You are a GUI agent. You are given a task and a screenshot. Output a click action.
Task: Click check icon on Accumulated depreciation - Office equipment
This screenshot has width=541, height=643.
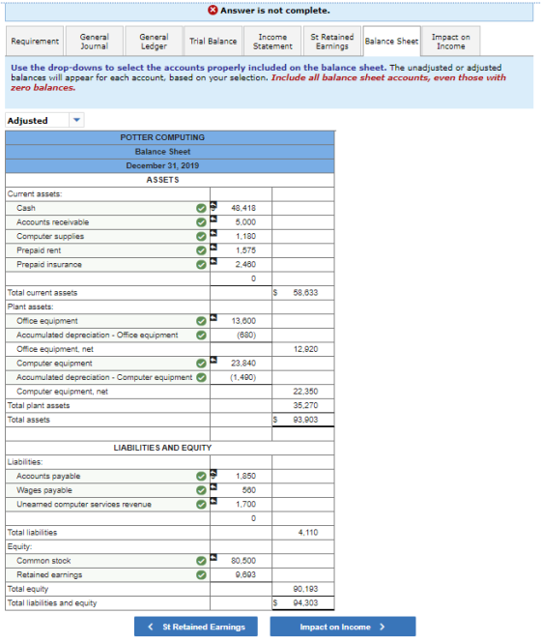point(201,335)
